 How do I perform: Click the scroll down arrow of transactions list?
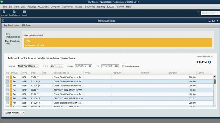pos(214,106)
